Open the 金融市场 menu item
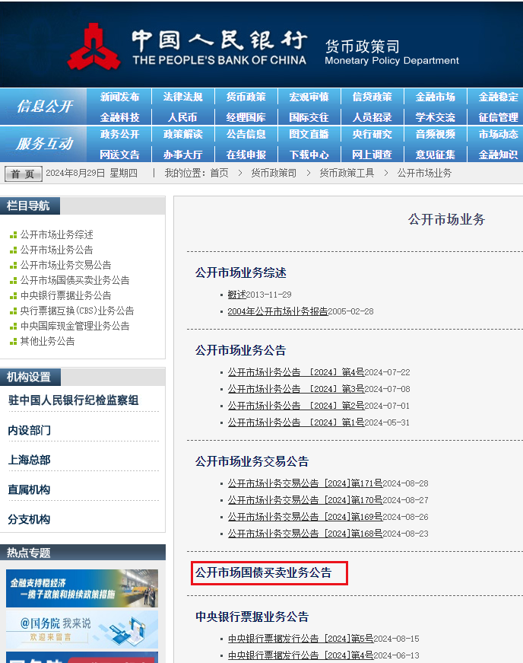Screen dimensions: 523x663 click(x=436, y=97)
